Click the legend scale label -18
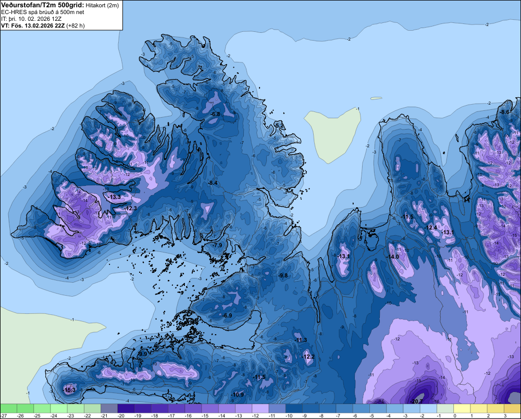 (155, 416)
